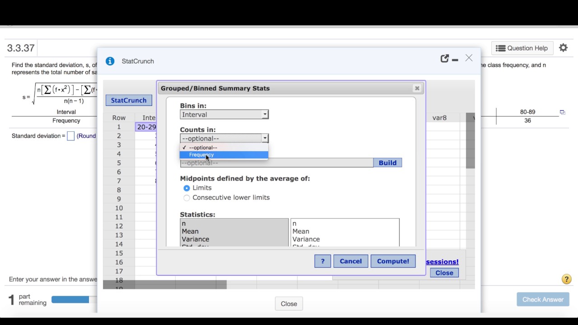Click the copy-table icon beside 80-89

tap(562, 112)
